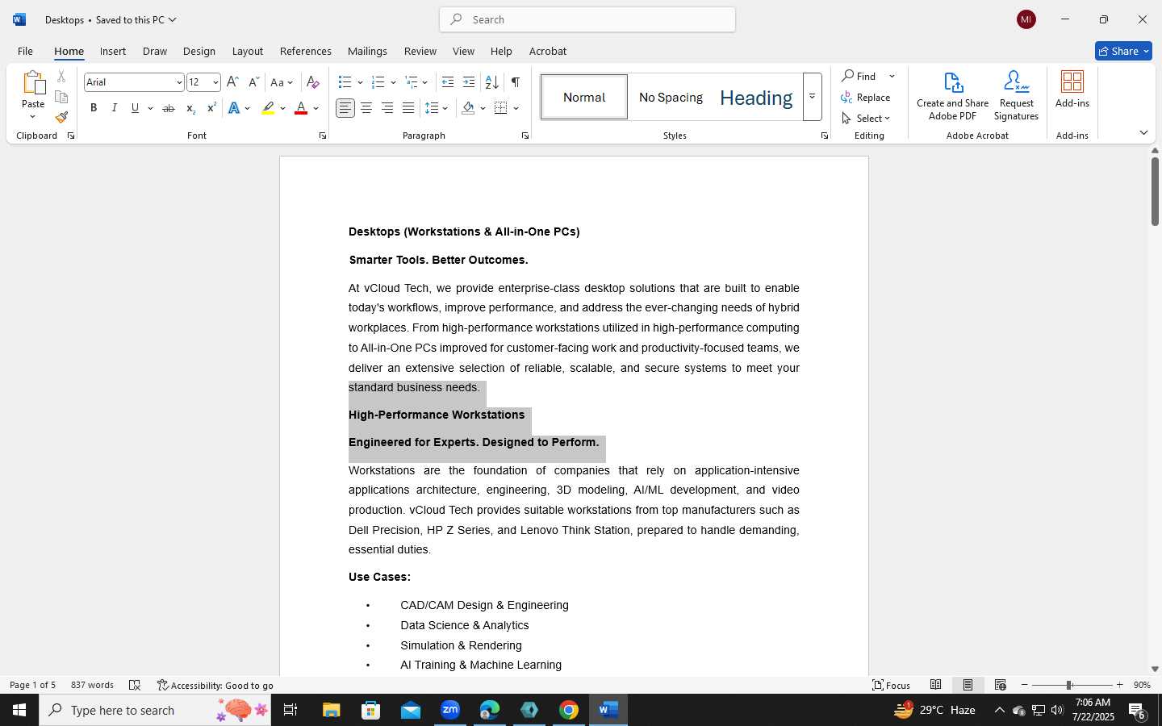This screenshot has width=1162, height=726.
Task: Select Print Layout view
Action: (x=968, y=685)
